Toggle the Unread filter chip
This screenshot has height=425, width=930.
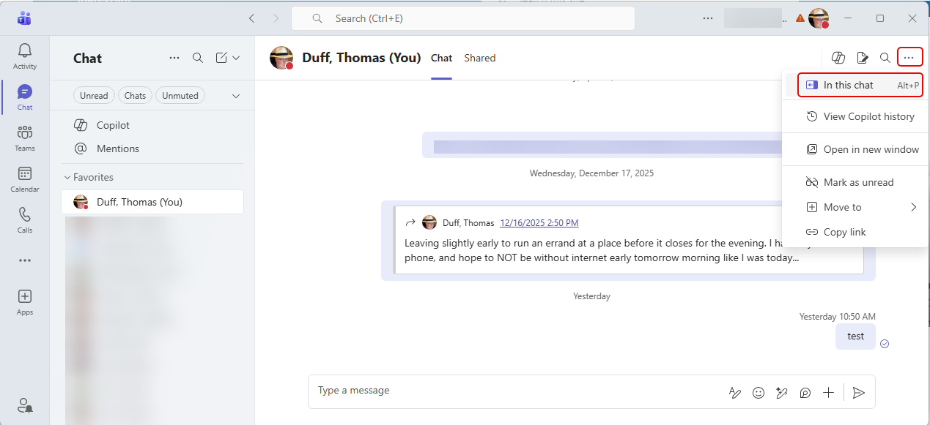click(x=94, y=95)
